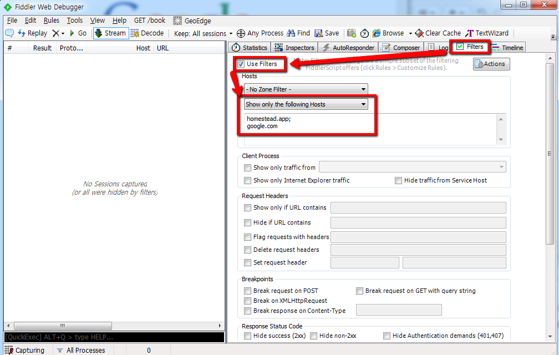This screenshot has width=559, height=355.
Task: Switch to the Filters tab
Action: tap(470, 47)
